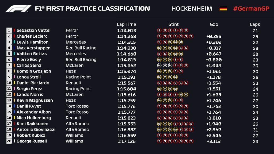Click the first medium tyre icon in Verstappen's stint

point(159,48)
